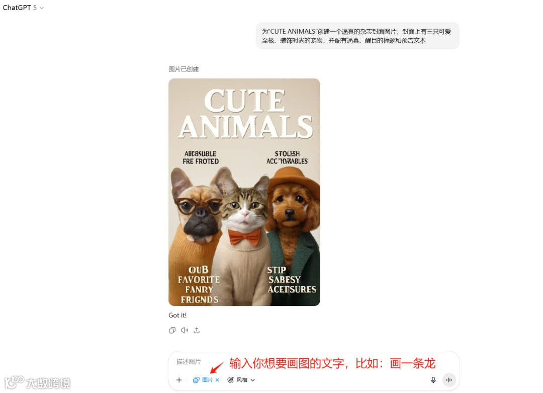The image size is (543, 393).
Task: Copy the response with the copy icon
Action: tap(172, 330)
